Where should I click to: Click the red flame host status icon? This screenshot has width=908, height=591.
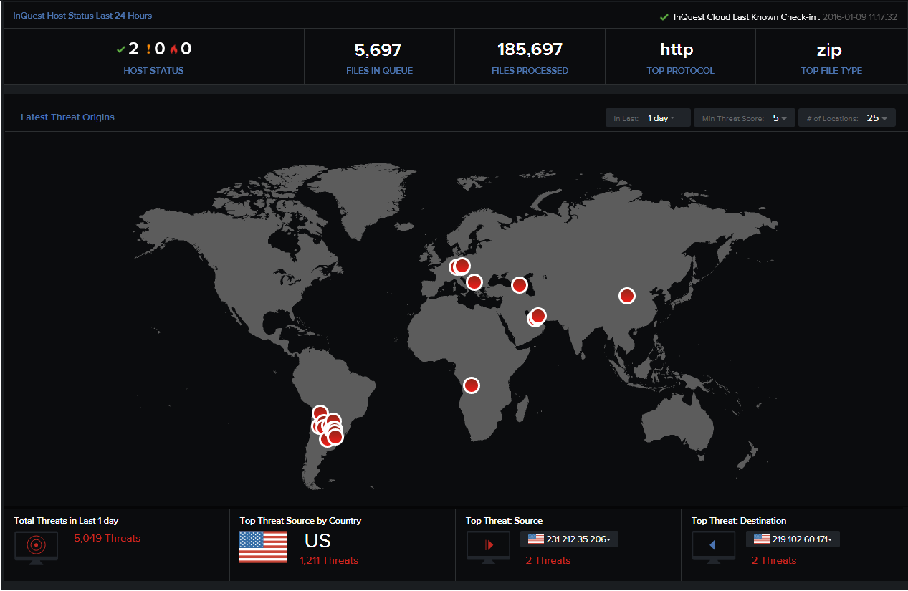pos(173,49)
